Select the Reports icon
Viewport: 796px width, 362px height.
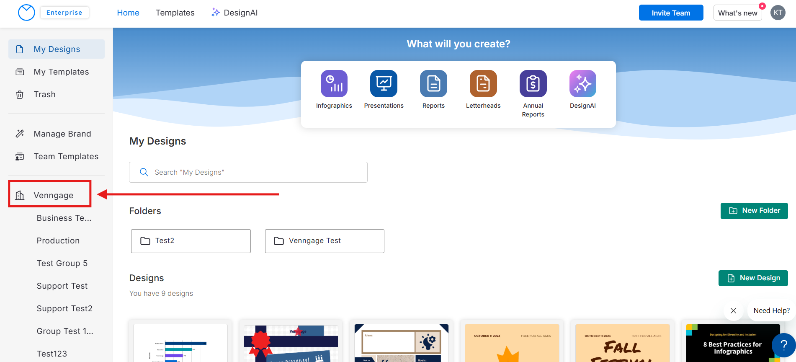click(x=433, y=83)
